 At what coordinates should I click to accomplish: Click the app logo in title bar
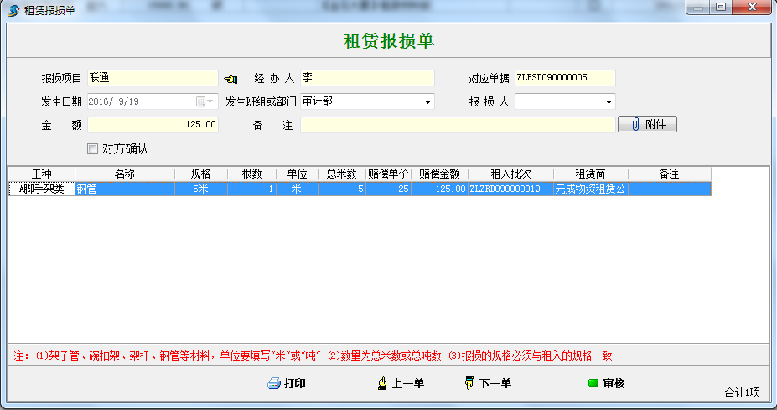coord(13,8)
